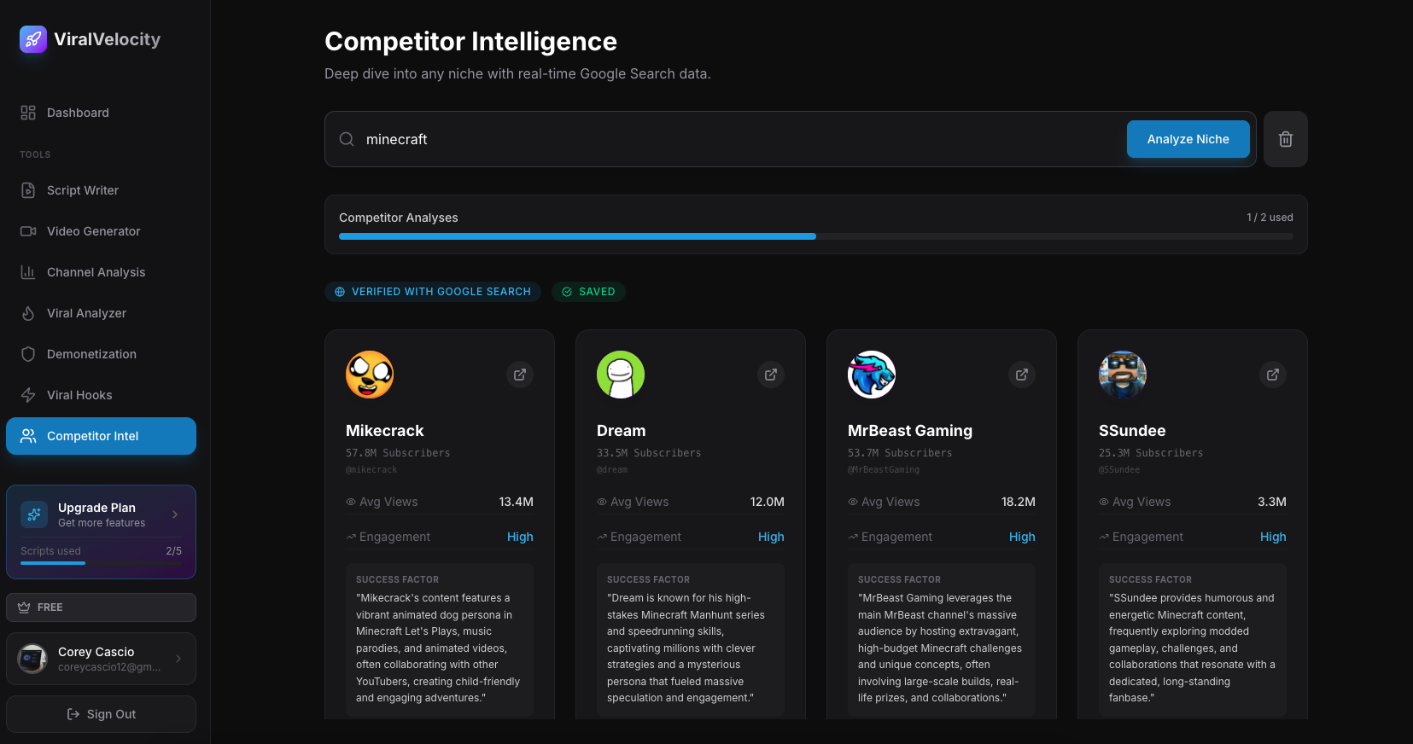Click Dream's 12.0M avg views value
The width and height of the screenshot is (1413, 744).
click(x=767, y=502)
